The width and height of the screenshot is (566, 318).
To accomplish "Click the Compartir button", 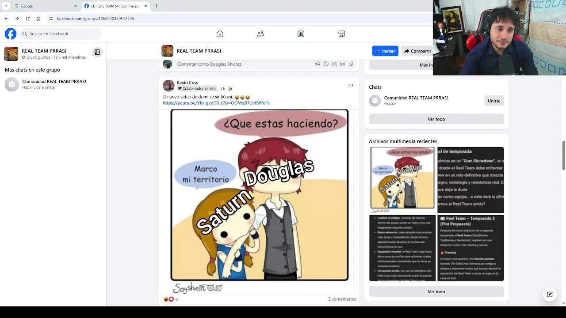I will [417, 51].
